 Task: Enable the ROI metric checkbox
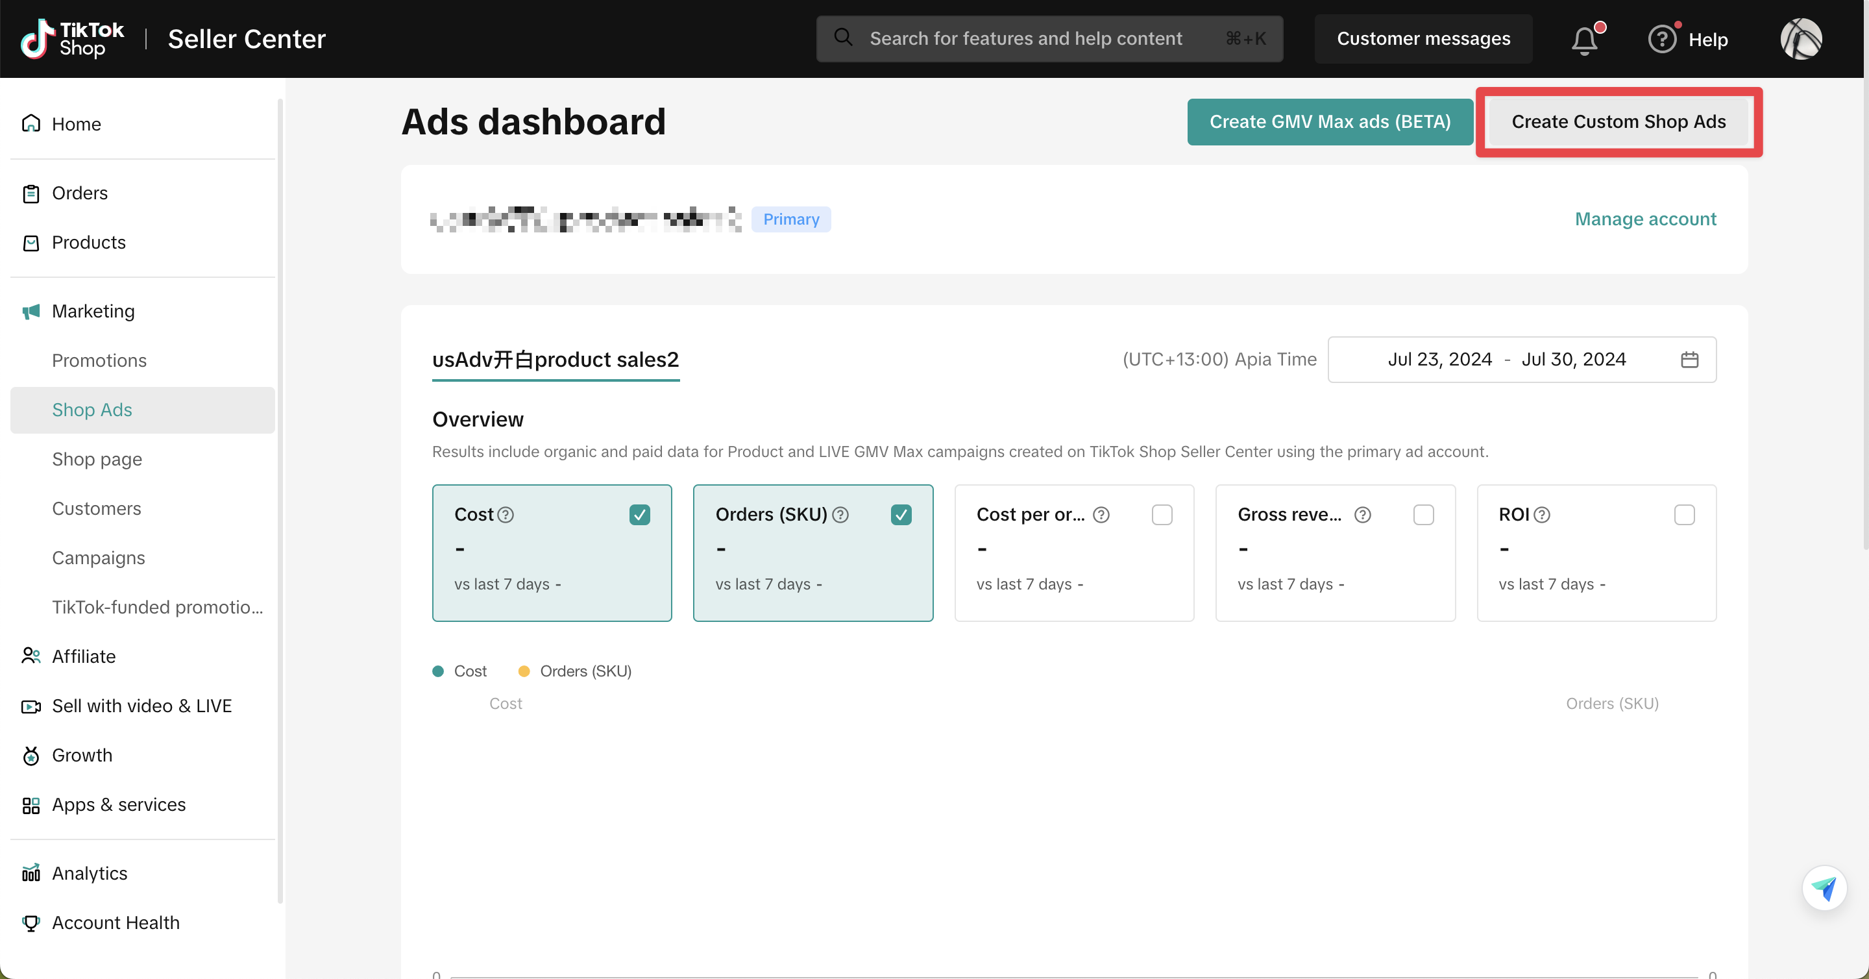pos(1684,515)
